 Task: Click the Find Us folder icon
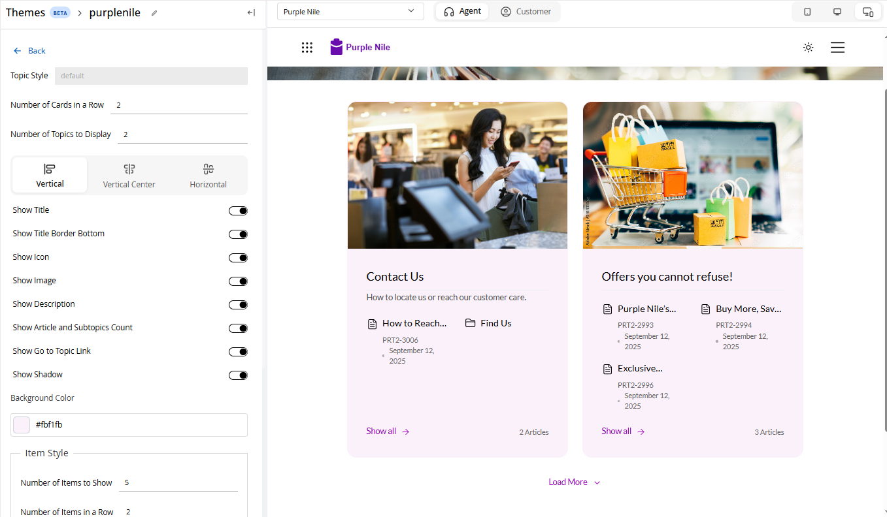click(470, 323)
